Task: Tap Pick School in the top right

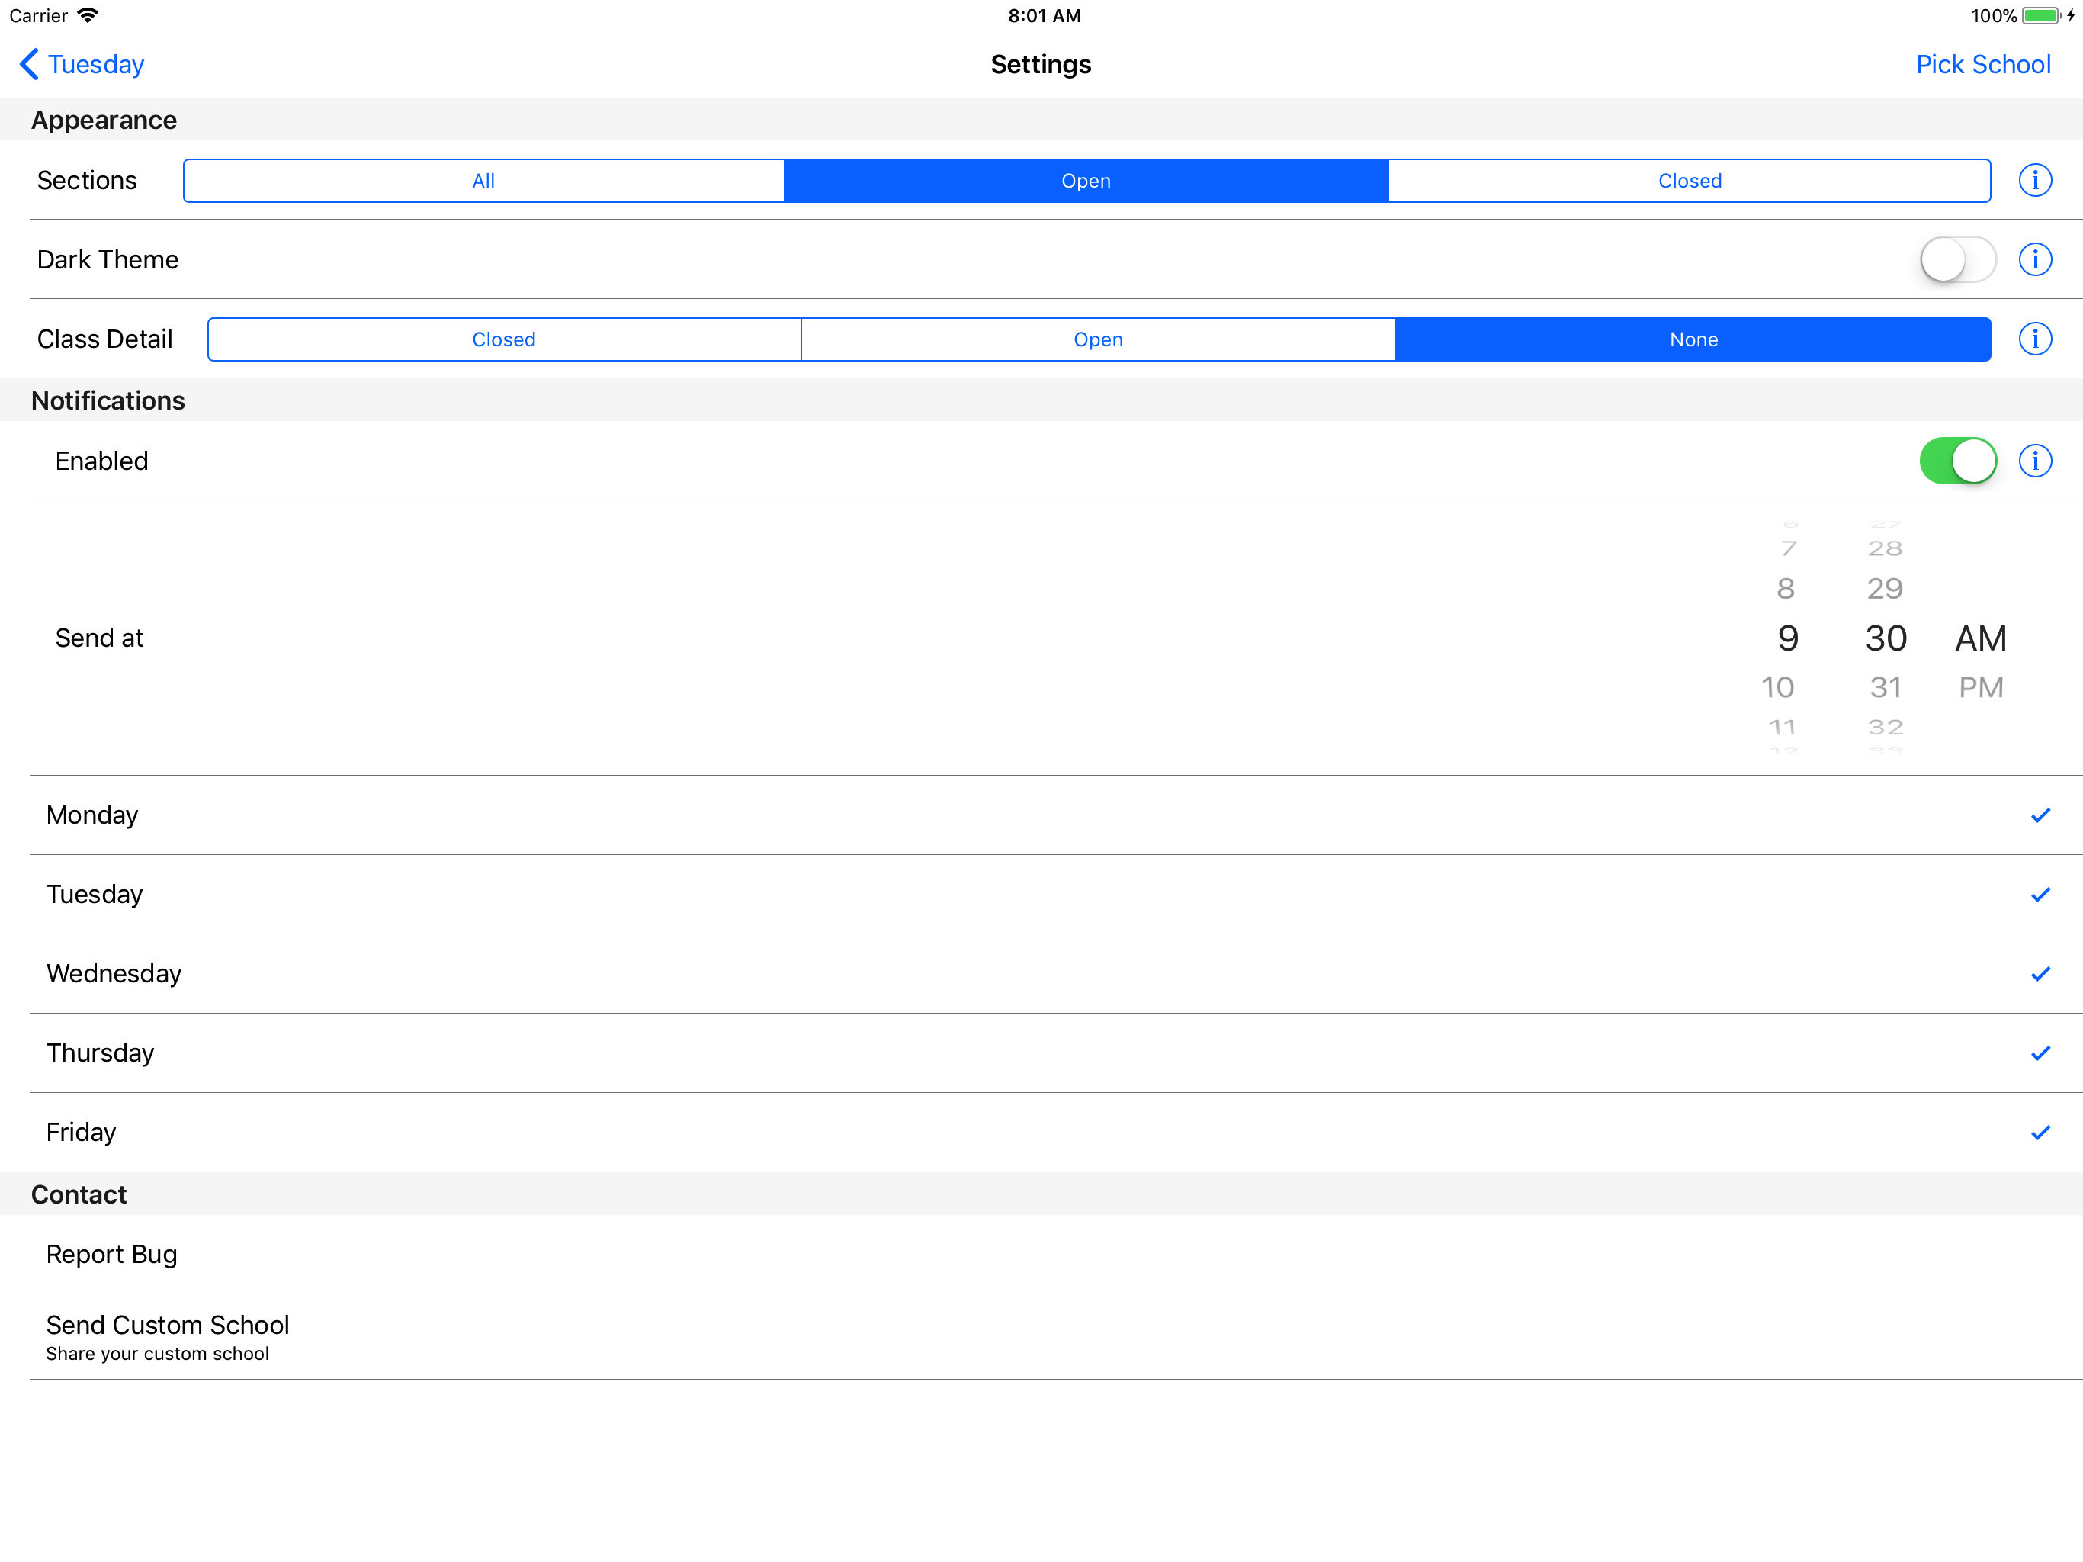Action: click(1985, 64)
